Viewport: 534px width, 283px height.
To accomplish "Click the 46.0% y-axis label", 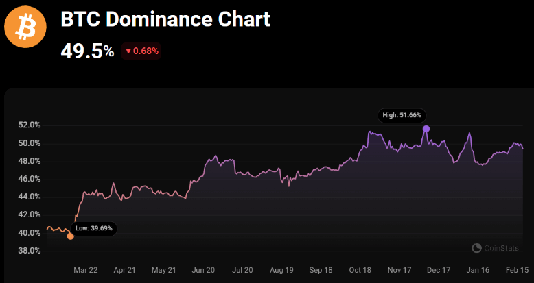I will coord(30,179).
